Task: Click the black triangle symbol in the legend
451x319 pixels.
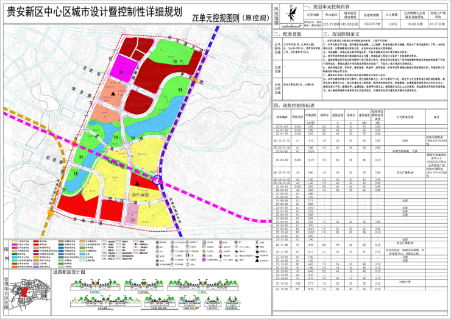Action: [x=257, y=260]
